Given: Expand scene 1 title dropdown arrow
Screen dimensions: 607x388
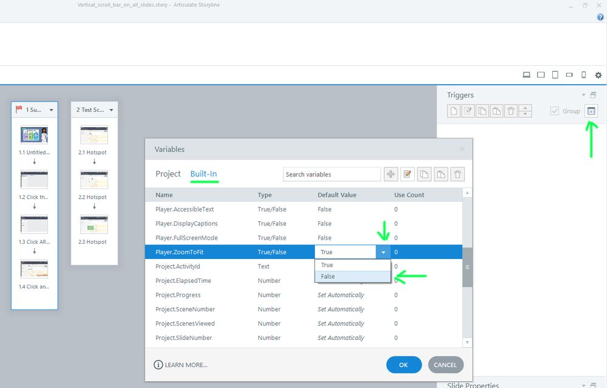Looking at the screenshot, I should tap(51, 110).
